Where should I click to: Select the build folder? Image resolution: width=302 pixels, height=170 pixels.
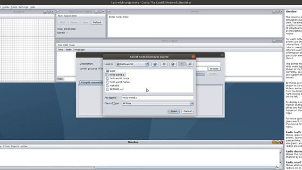(x=110, y=71)
